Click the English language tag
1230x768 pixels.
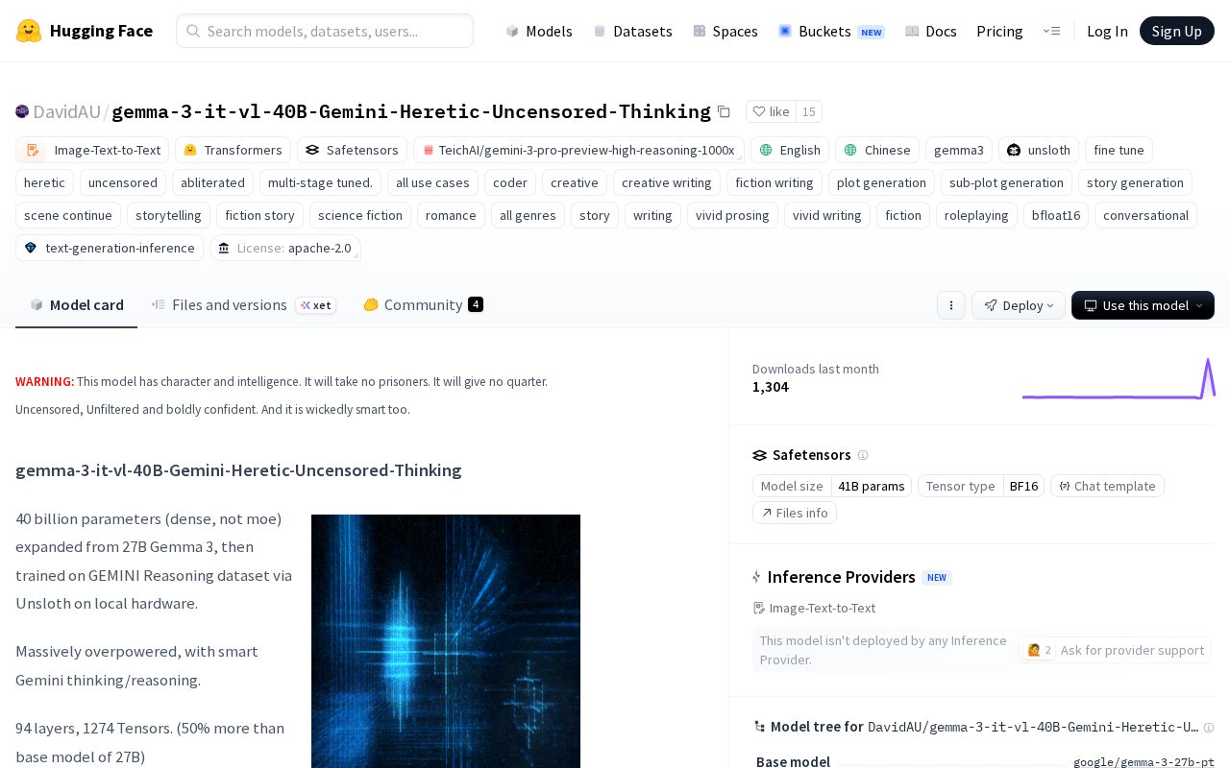[x=790, y=150]
